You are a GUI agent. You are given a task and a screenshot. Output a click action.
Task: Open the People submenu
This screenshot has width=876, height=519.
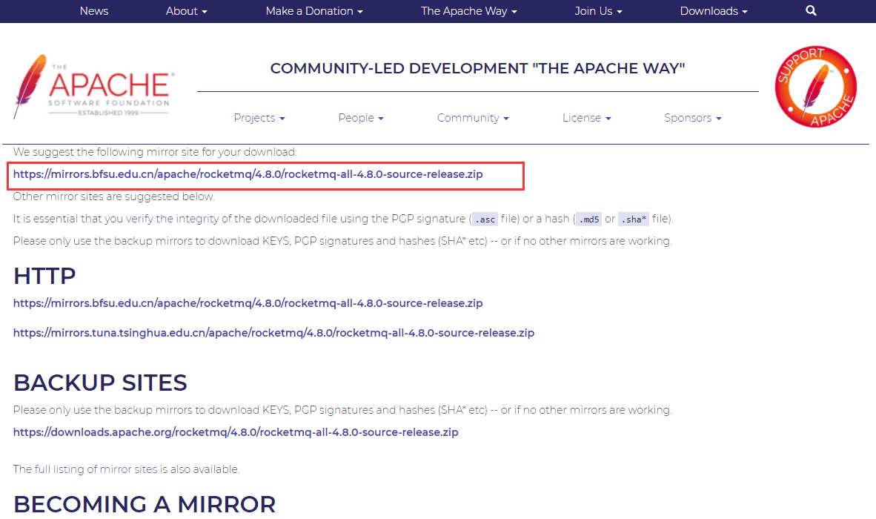(x=361, y=118)
